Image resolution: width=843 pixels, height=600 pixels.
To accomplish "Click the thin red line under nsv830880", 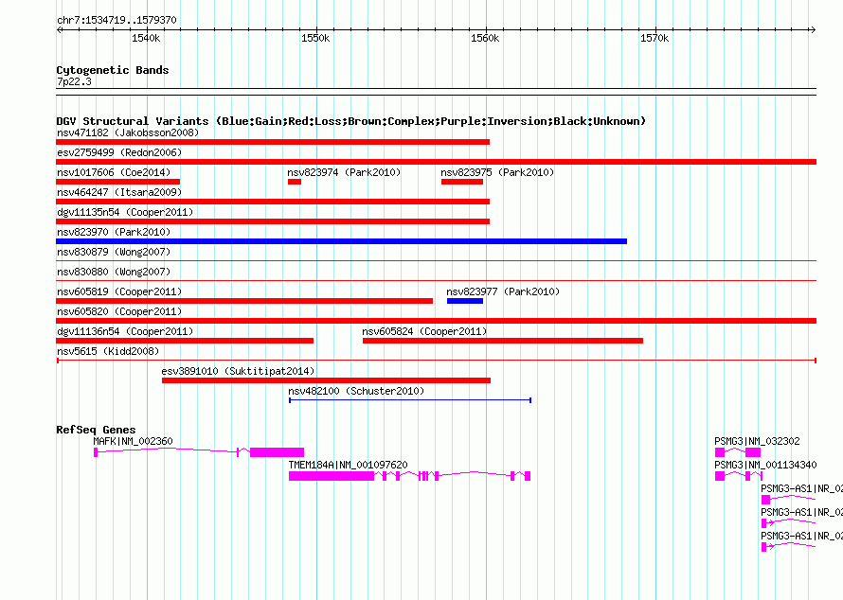I will [x=436, y=280].
